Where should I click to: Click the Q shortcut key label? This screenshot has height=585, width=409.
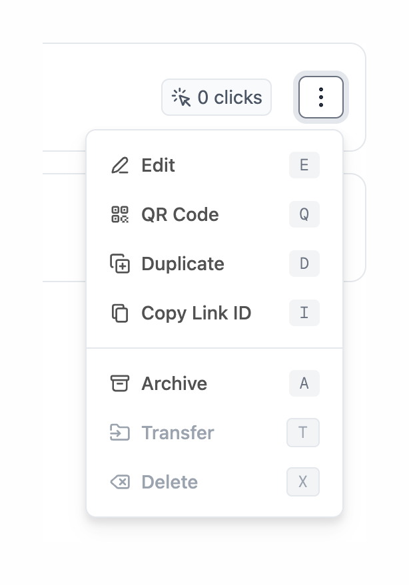point(304,214)
